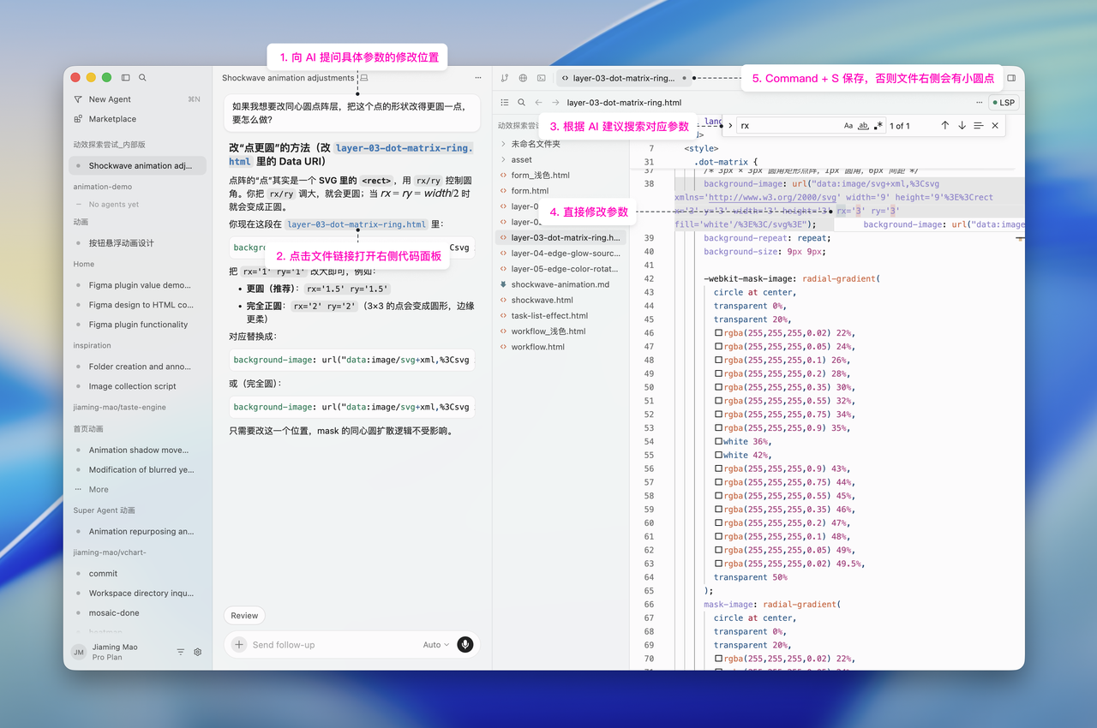The height and width of the screenshot is (728, 1097).
Task: Open Figma design to HTML conversation
Action: [x=138, y=305]
